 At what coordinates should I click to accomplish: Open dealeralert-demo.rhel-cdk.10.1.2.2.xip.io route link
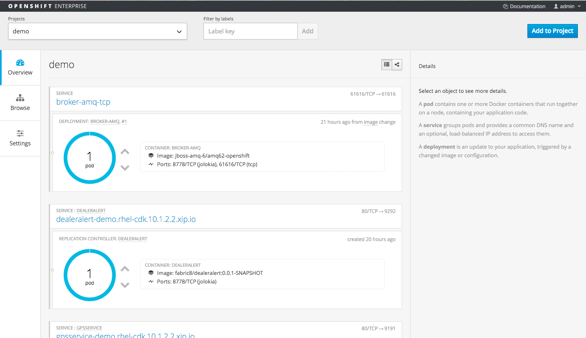pyautogui.click(x=126, y=219)
